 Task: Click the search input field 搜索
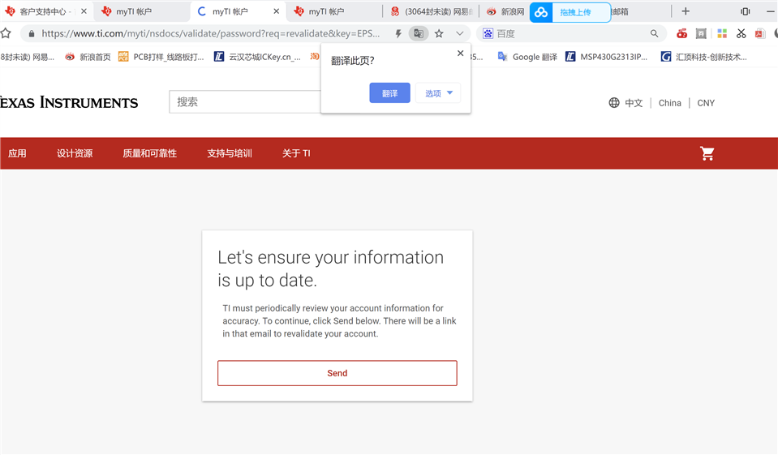pyautogui.click(x=245, y=101)
